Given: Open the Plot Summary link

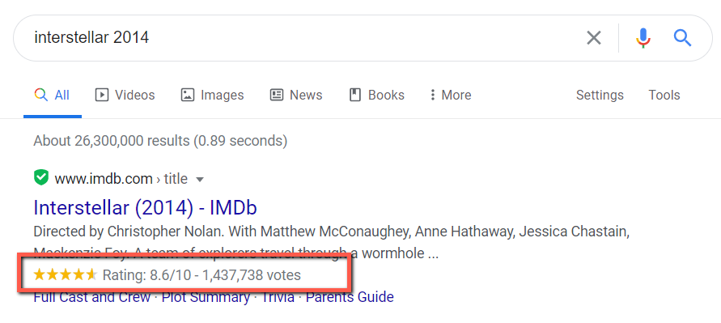Looking at the screenshot, I should [x=206, y=297].
